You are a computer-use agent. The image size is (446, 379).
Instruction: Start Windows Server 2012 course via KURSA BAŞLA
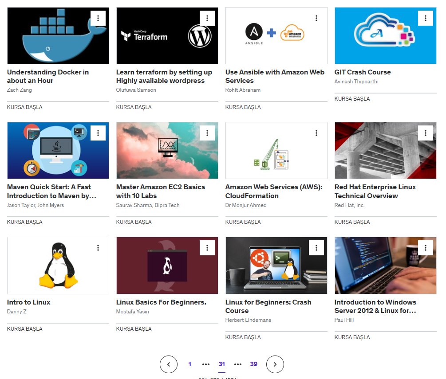coord(352,337)
